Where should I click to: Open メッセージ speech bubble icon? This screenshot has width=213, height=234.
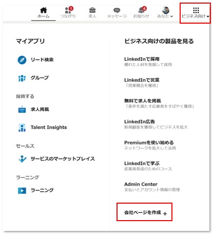pyautogui.click(x=117, y=11)
